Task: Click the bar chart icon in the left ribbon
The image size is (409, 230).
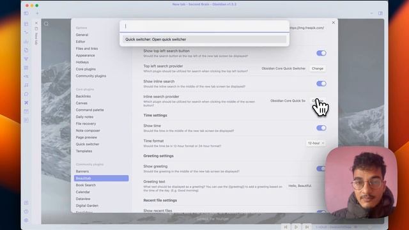Action: pos(26,42)
